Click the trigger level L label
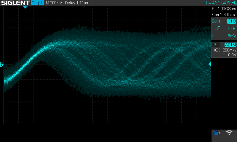 [213, 36]
